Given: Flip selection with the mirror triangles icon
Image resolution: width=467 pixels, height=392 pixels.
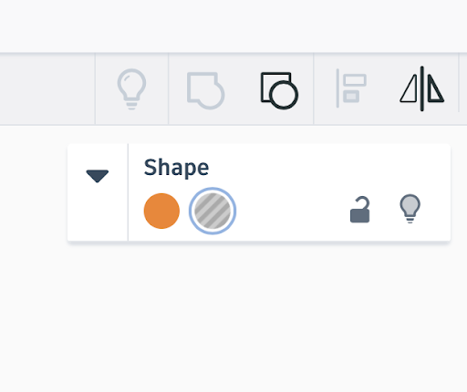Looking at the screenshot, I should coord(422,88).
